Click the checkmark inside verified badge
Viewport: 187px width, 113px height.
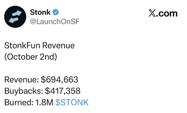coord(56,12)
